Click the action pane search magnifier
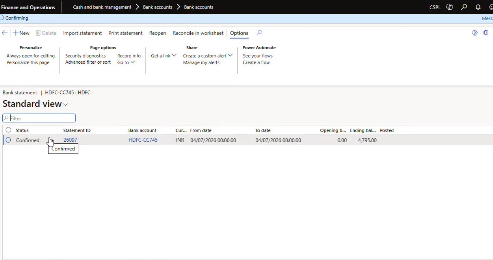The width and height of the screenshot is (493, 260). pos(259,32)
